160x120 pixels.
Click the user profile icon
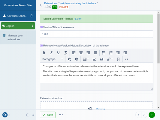4,16
